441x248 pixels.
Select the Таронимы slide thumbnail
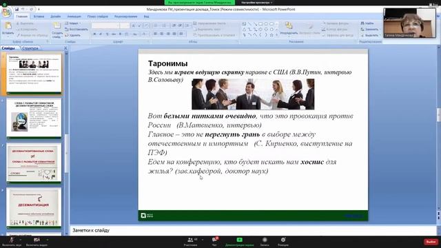coord(34,74)
